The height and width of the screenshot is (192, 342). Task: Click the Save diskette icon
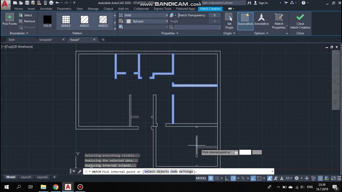tap(27, 3)
